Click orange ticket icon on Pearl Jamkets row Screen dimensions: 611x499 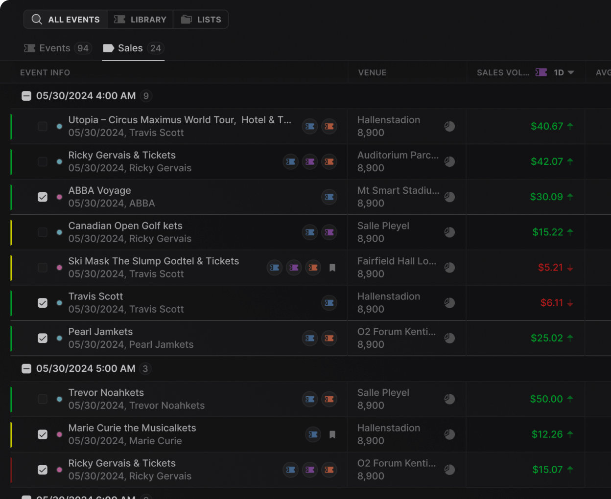coord(329,338)
